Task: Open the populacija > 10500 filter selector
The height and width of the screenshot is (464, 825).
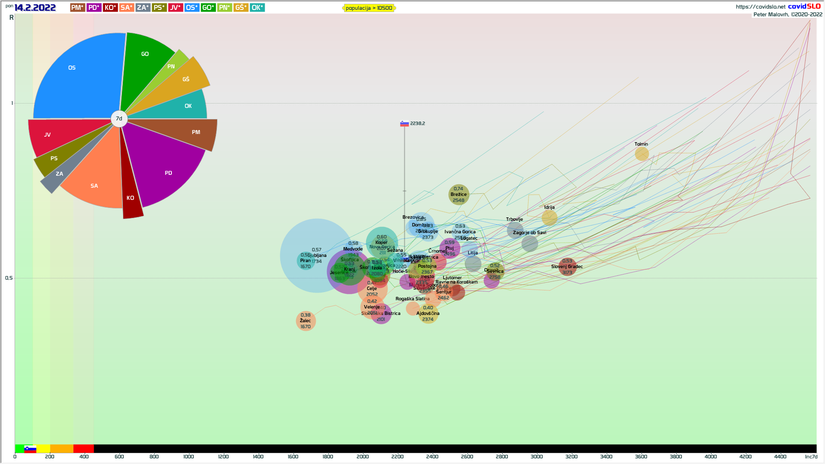Action: [x=369, y=8]
